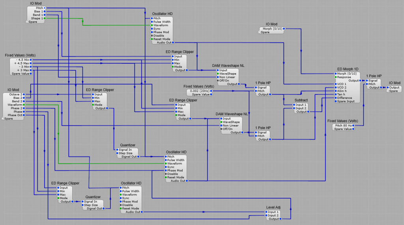Image resolution: width=404 pixels, height=225 pixels.
Task: Click Input 2 pin on Level Adj
Action: coord(266,216)
